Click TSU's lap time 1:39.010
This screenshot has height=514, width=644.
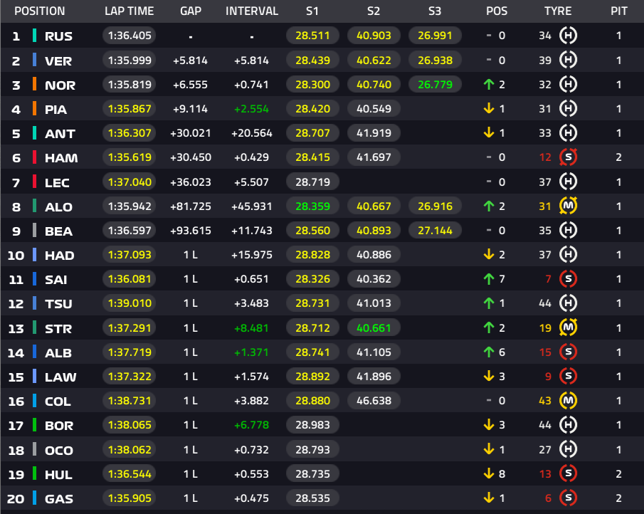(x=130, y=303)
